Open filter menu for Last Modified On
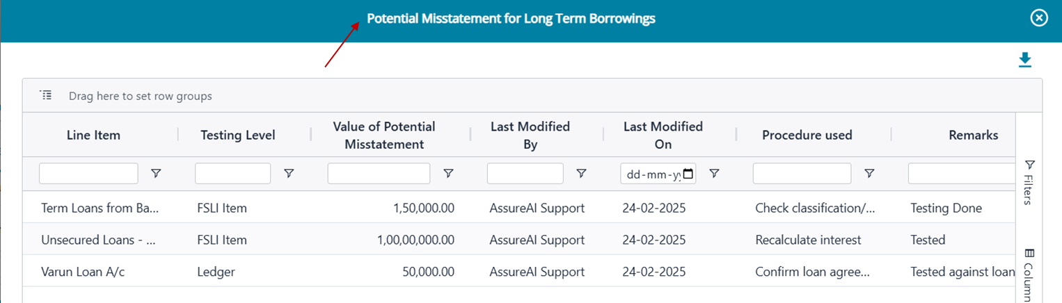1062x303 pixels. coord(713,174)
